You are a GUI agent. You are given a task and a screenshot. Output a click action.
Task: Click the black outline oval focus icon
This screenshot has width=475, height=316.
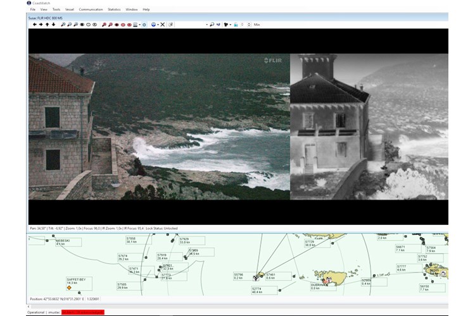click(x=88, y=25)
